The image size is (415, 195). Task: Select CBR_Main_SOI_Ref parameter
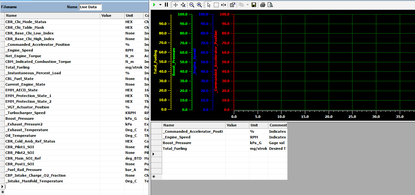click(23, 158)
